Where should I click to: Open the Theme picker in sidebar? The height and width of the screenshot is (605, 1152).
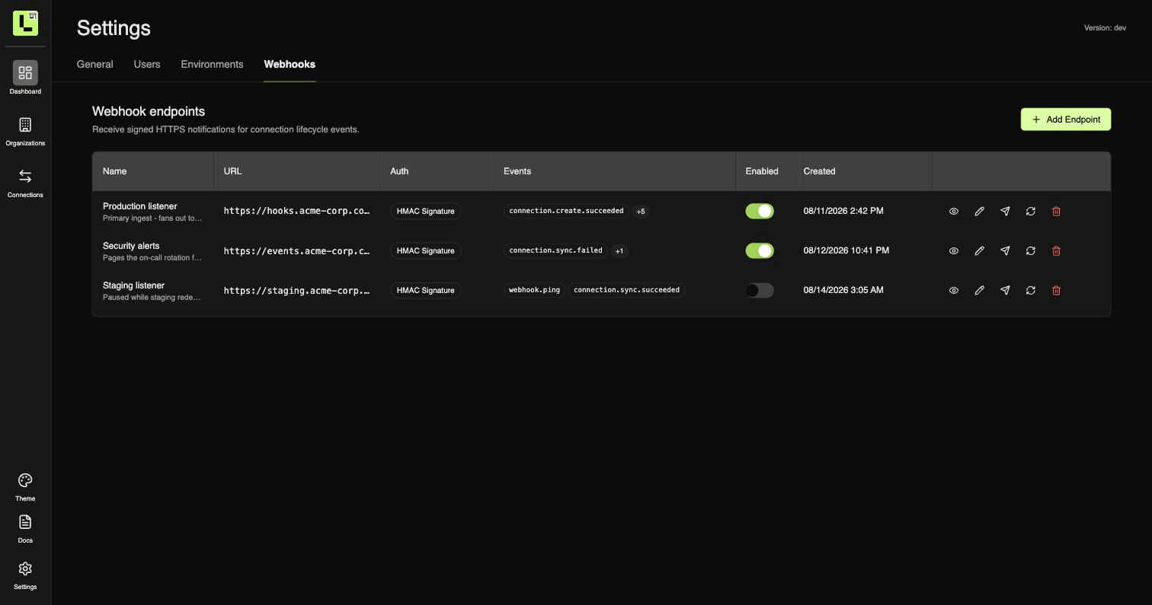pos(25,487)
